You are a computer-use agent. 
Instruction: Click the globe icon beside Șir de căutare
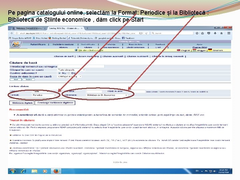pos(76,50)
